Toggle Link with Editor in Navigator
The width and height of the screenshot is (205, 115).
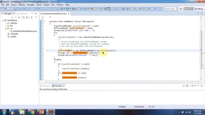[27, 17]
